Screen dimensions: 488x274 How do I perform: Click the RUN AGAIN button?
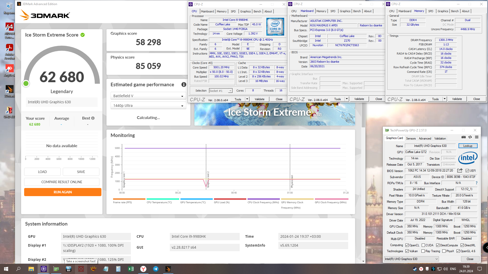click(63, 192)
